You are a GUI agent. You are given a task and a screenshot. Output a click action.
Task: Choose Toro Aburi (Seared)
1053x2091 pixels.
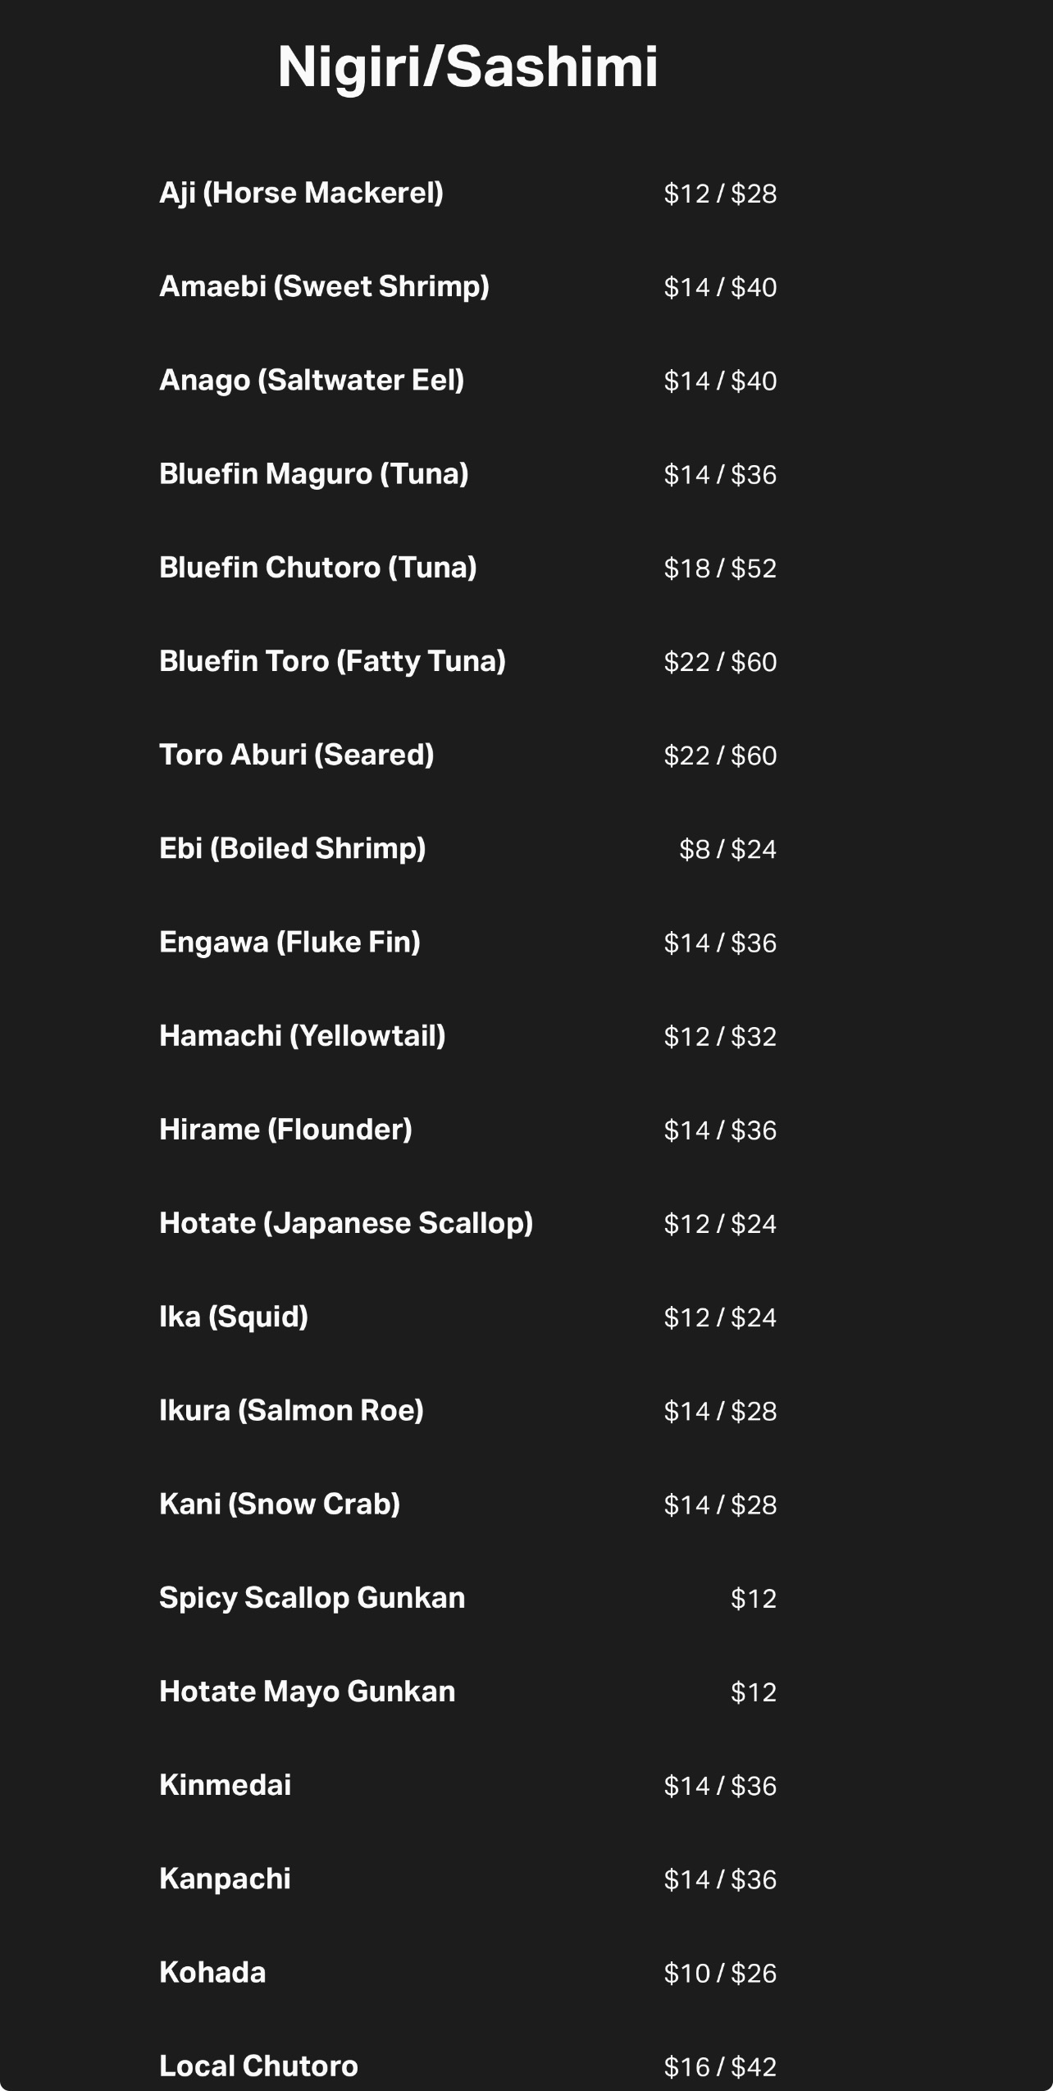pos(467,755)
